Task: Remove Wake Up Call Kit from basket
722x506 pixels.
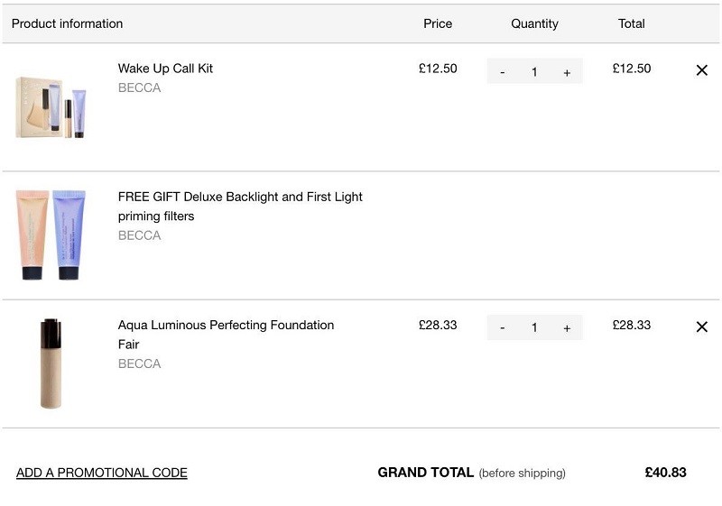Action: 702,70
